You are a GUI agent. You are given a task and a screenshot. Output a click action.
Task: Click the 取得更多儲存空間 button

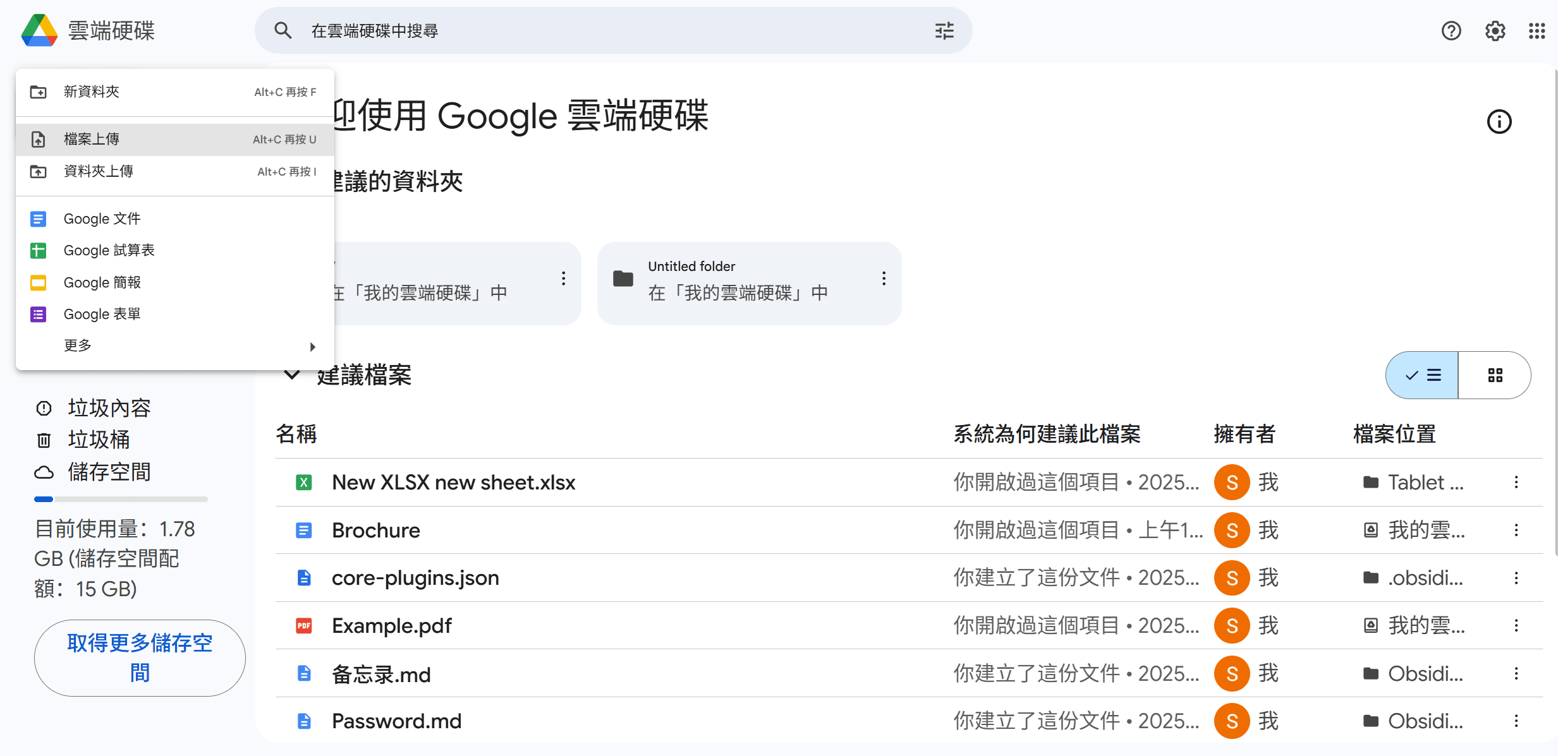[x=140, y=658]
